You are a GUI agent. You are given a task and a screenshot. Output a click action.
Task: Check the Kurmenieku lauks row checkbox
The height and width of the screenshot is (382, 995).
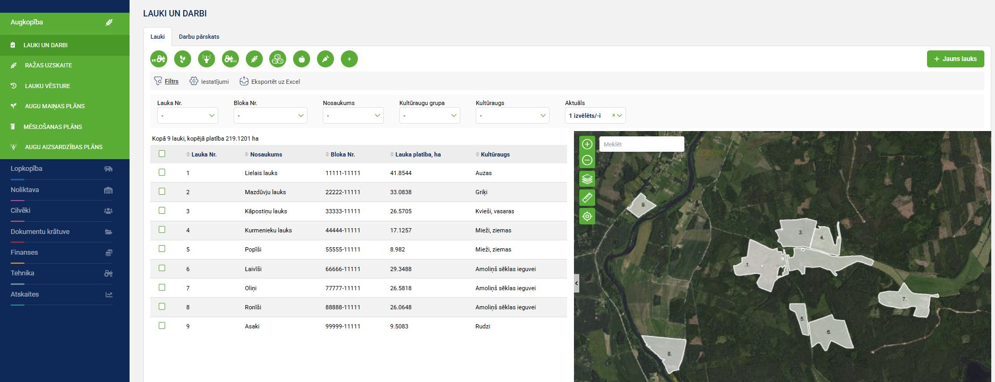[162, 230]
